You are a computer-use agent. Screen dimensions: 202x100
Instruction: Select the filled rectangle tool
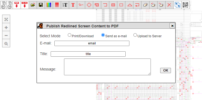click(113, 5)
